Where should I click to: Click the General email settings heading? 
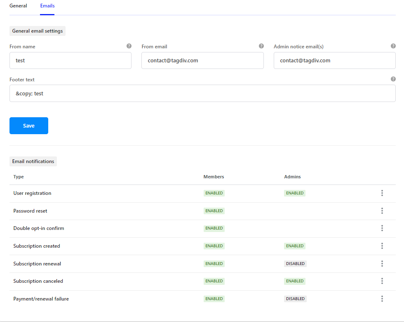click(38, 31)
